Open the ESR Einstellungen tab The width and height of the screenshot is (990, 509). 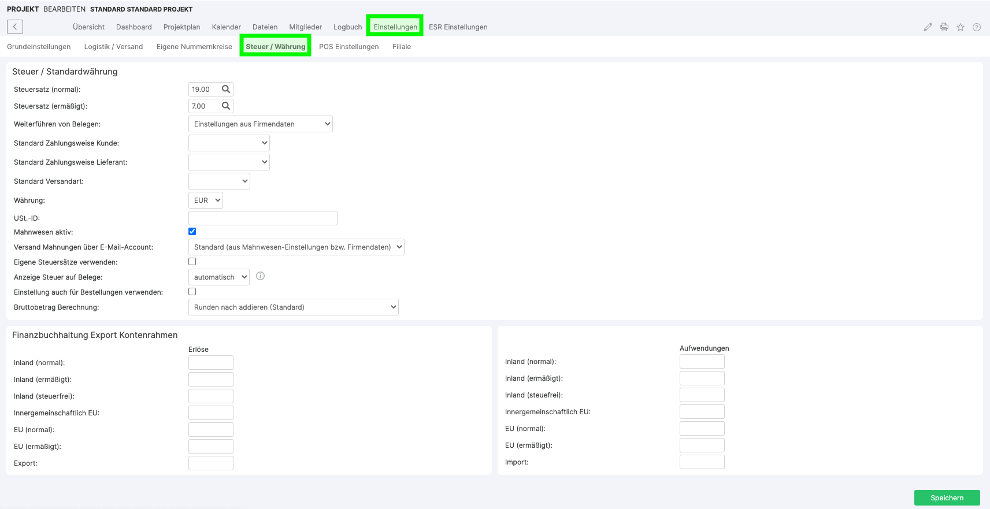tap(458, 27)
